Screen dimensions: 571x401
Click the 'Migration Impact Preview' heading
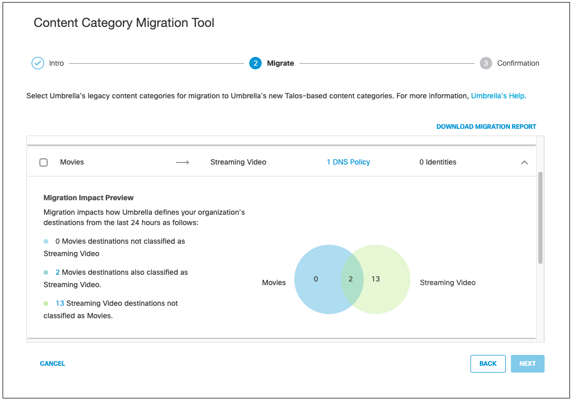pos(89,198)
